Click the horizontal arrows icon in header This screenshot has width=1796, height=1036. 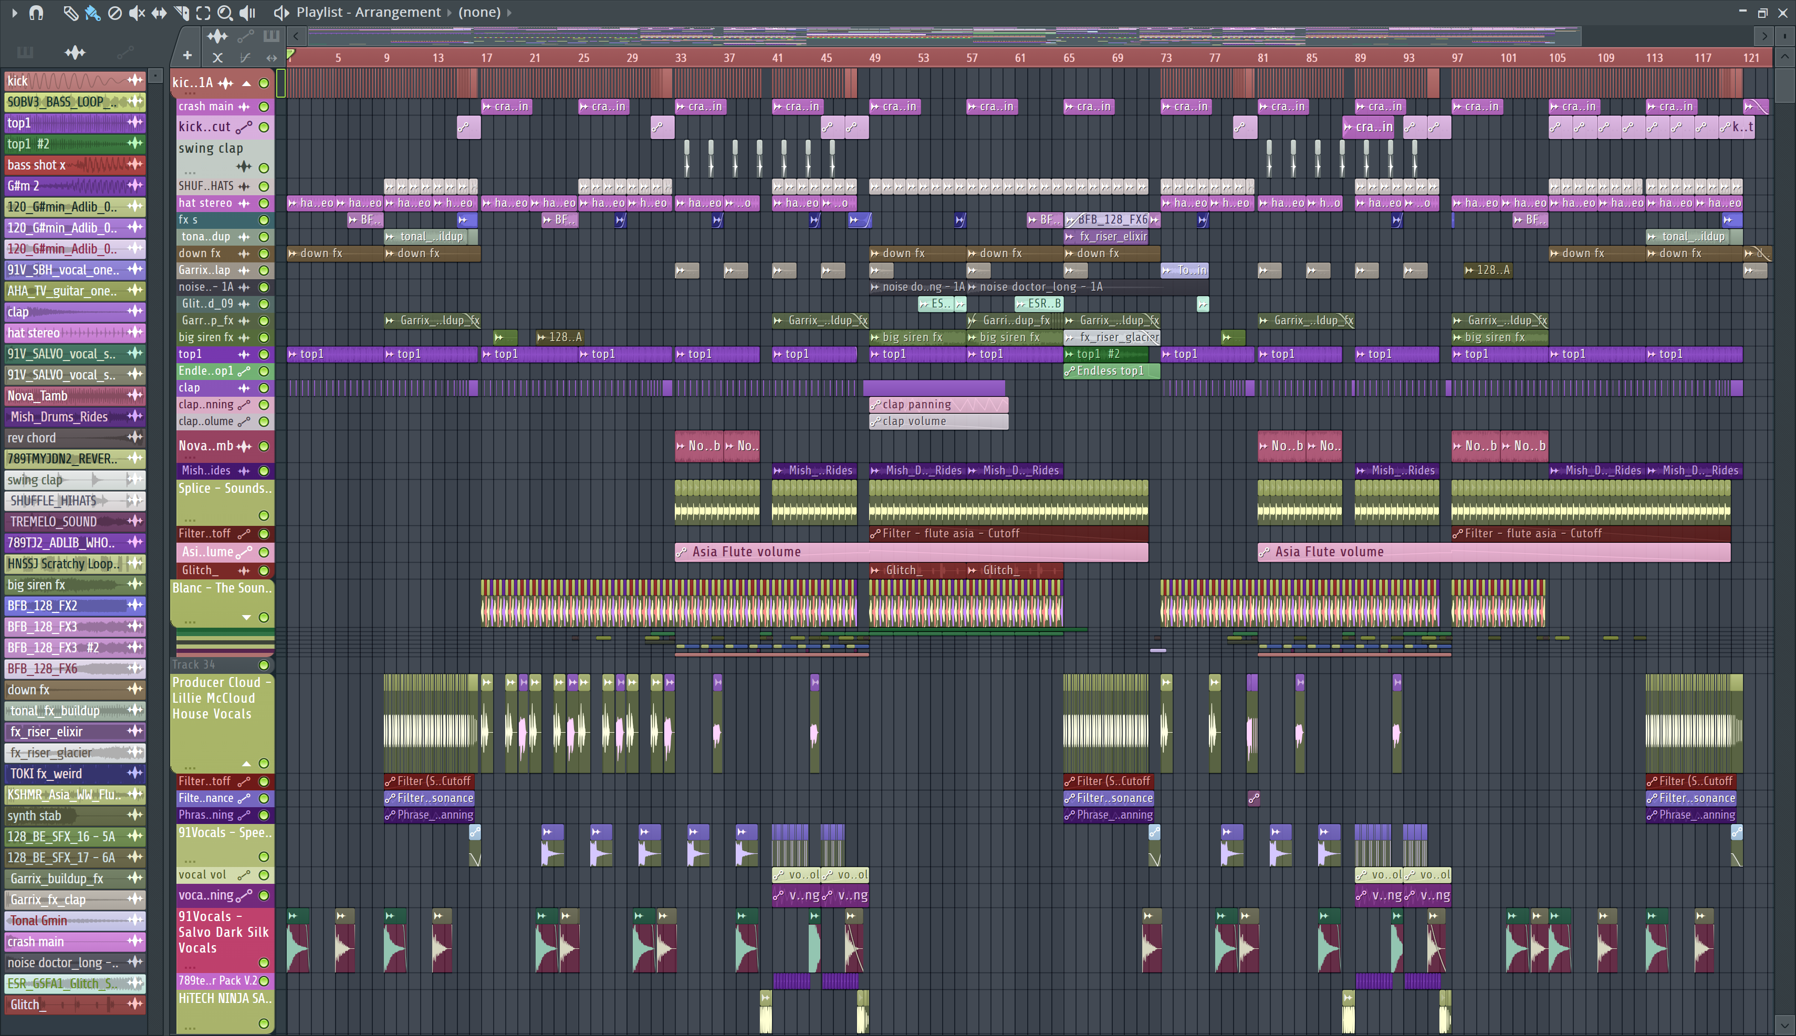pyautogui.click(x=271, y=58)
